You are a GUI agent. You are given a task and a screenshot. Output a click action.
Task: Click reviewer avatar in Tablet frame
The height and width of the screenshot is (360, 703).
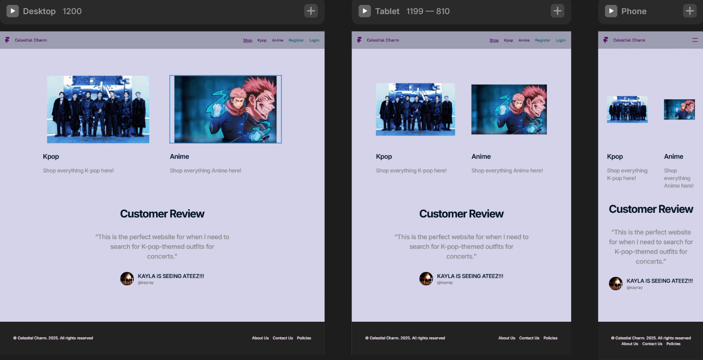(x=426, y=278)
